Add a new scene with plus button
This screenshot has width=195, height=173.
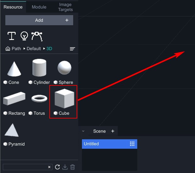click(x=113, y=131)
